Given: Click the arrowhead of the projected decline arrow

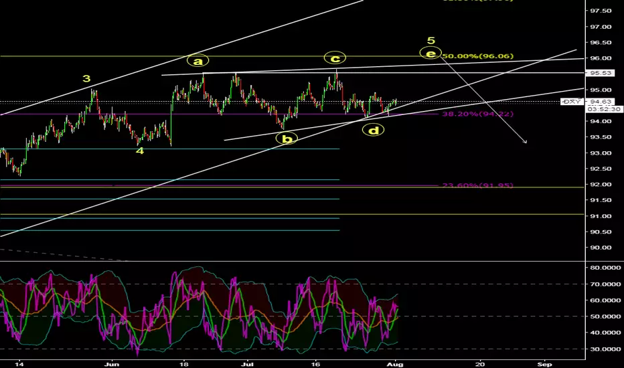Looking at the screenshot, I should tap(525, 141).
